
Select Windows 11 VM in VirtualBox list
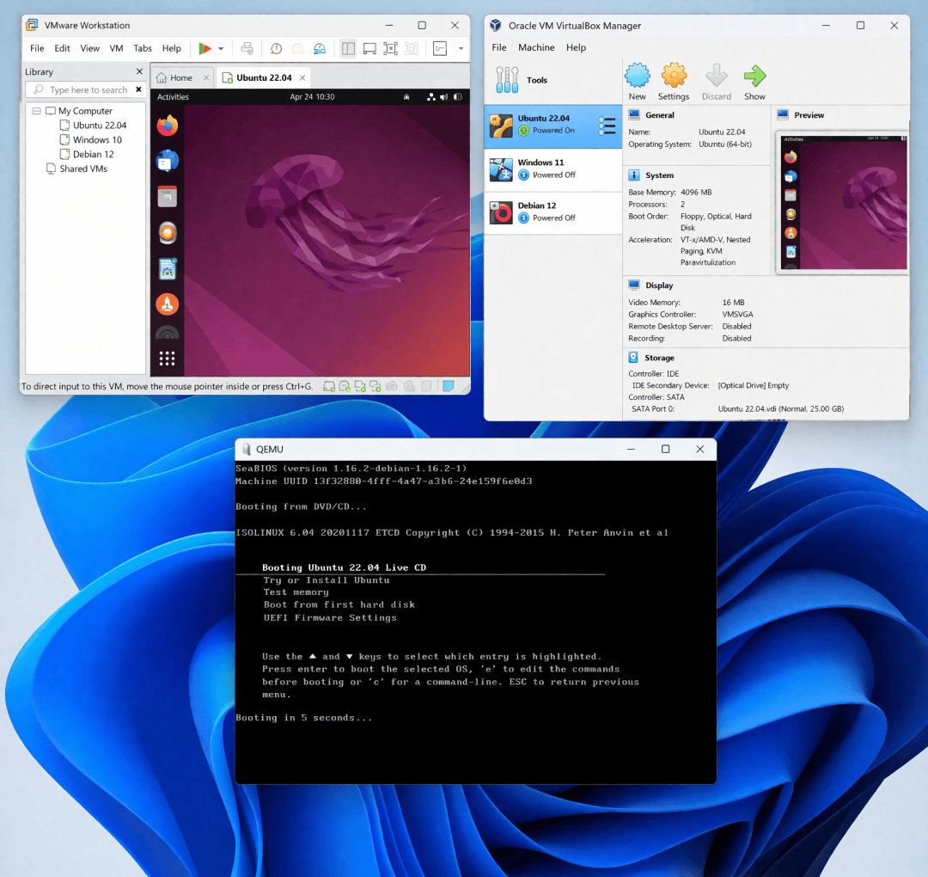553,169
